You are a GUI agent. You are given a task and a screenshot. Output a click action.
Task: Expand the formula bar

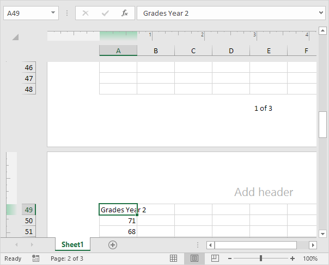320,13
